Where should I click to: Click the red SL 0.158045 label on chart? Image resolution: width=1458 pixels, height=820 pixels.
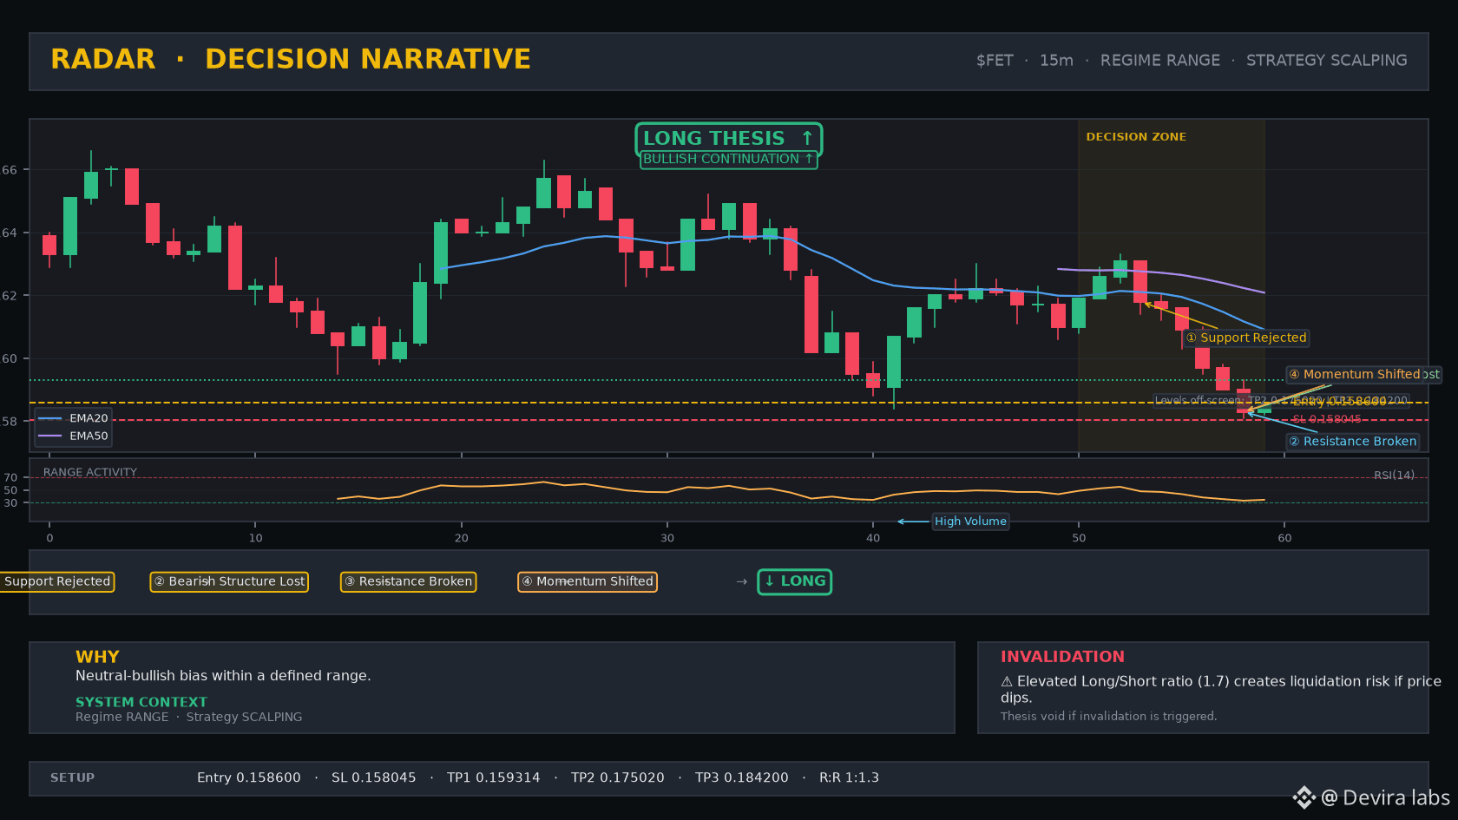[1326, 419]
